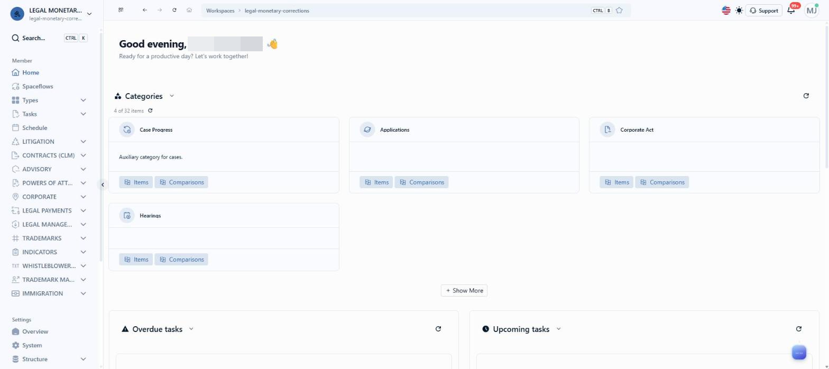
Task: Click the home icon in toolbar
Action: (189, 10)
